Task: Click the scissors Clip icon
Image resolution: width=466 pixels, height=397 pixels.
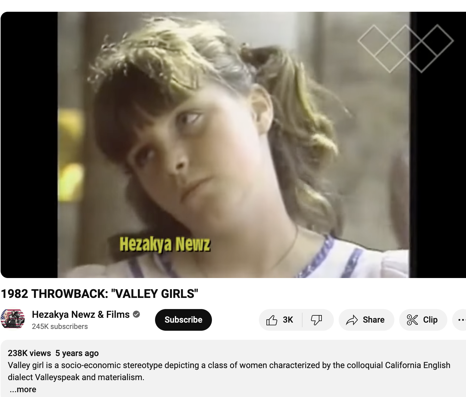Action: 412,320
